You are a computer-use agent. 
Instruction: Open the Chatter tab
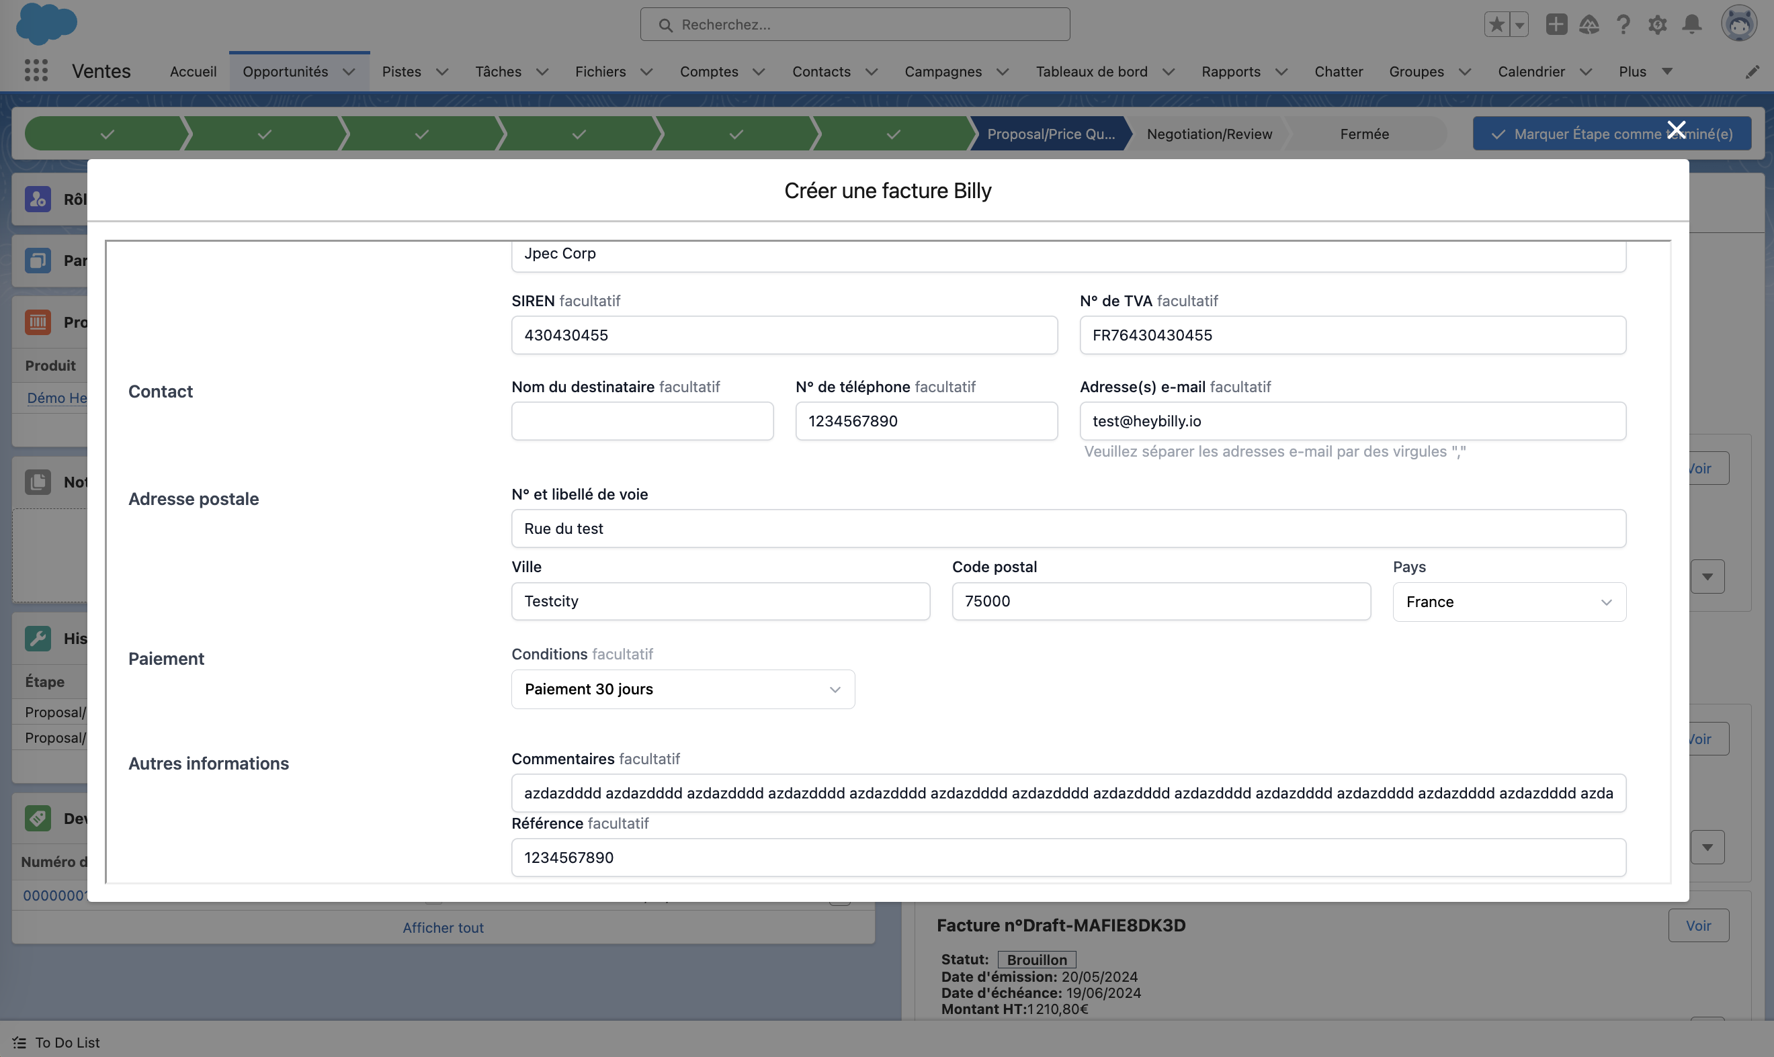[1339, 71]
